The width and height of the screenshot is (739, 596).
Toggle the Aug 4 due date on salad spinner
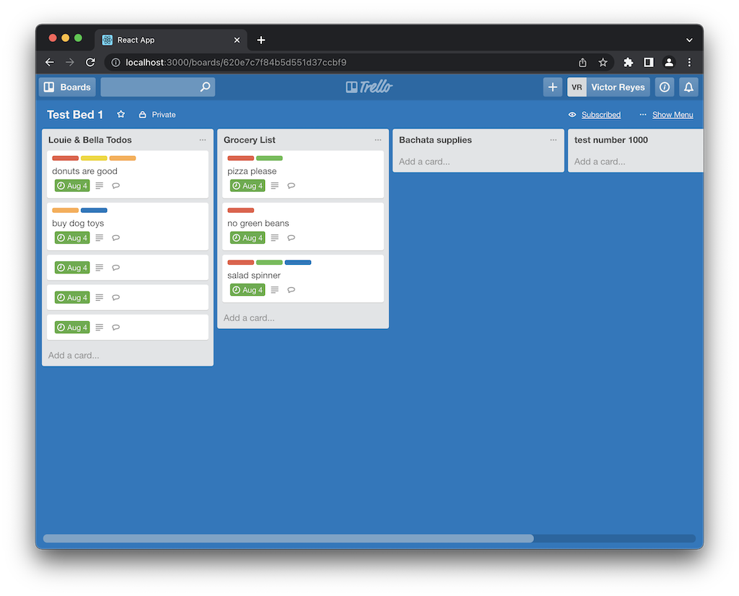248,290
